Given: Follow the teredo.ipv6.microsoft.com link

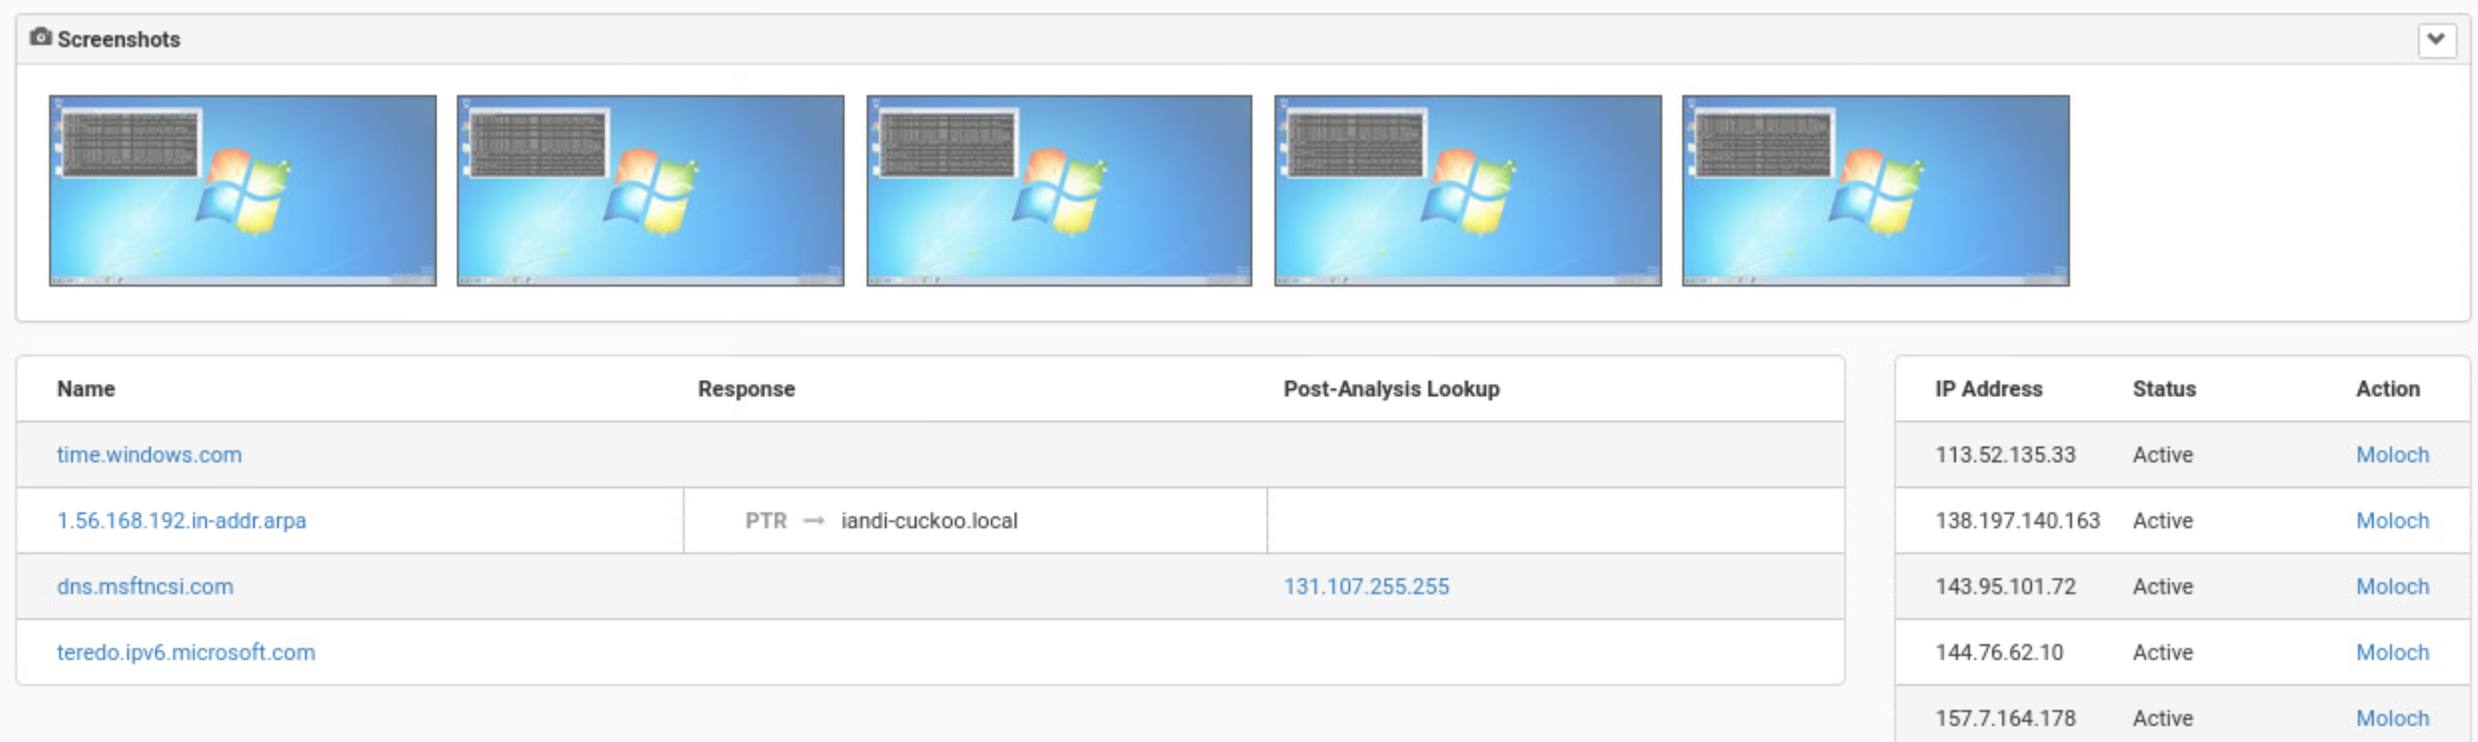Looking at the screenshot, I should click(185, 652).
